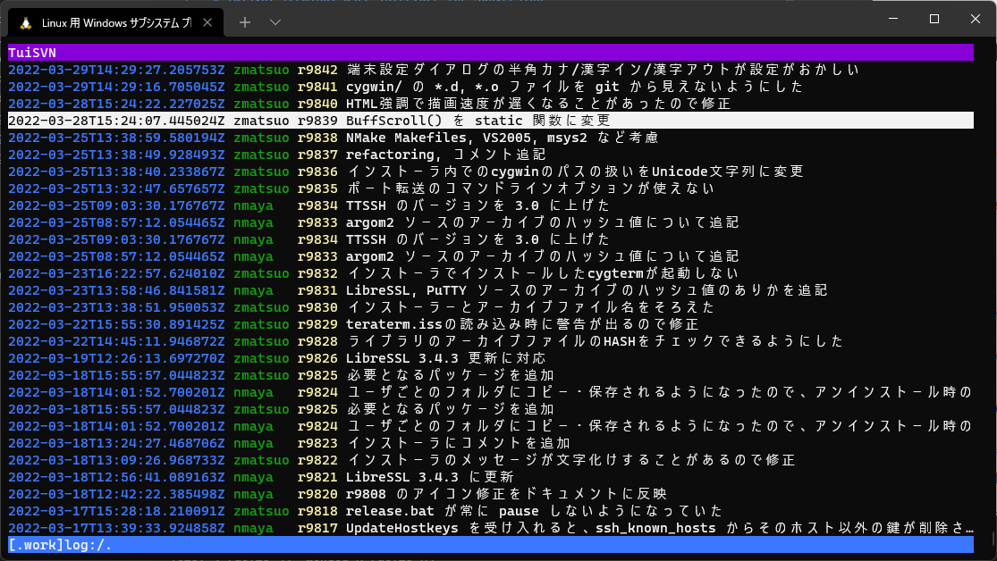Viewport: 997px width, 561px height.
Task: Click row r9835 ポート転送のコマンドラインオプション
Action: [491, 188]
